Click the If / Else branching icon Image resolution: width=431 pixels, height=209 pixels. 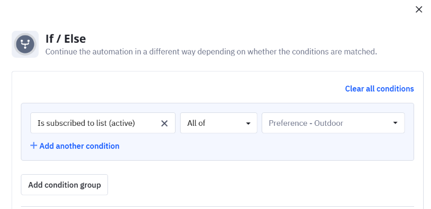tap(25, 44)
